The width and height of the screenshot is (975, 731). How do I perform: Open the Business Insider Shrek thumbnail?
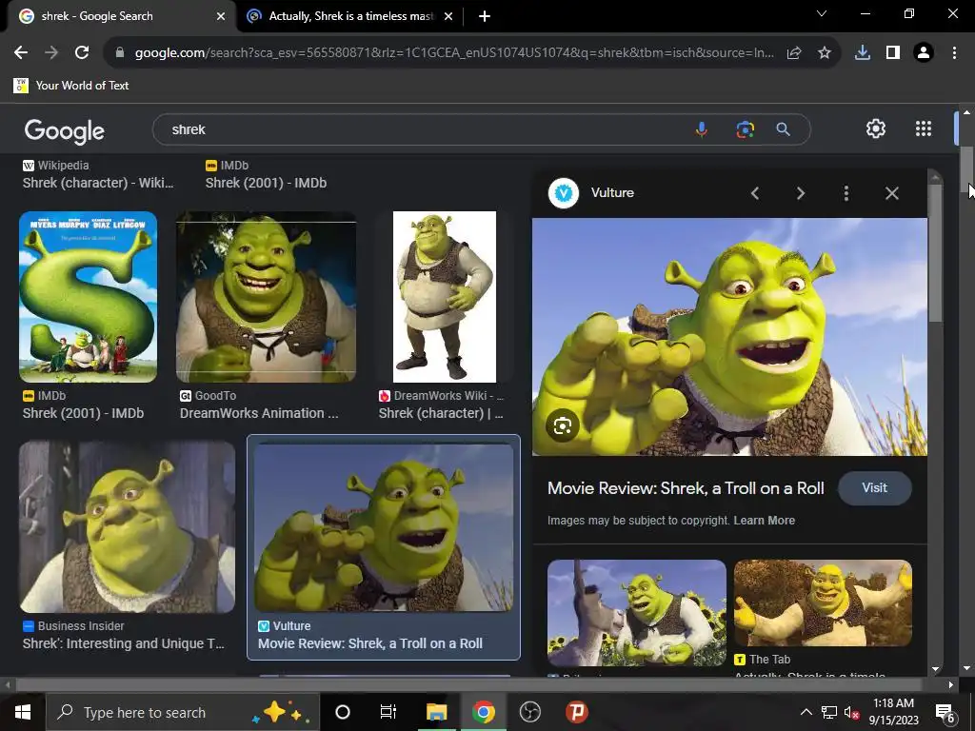127,526
